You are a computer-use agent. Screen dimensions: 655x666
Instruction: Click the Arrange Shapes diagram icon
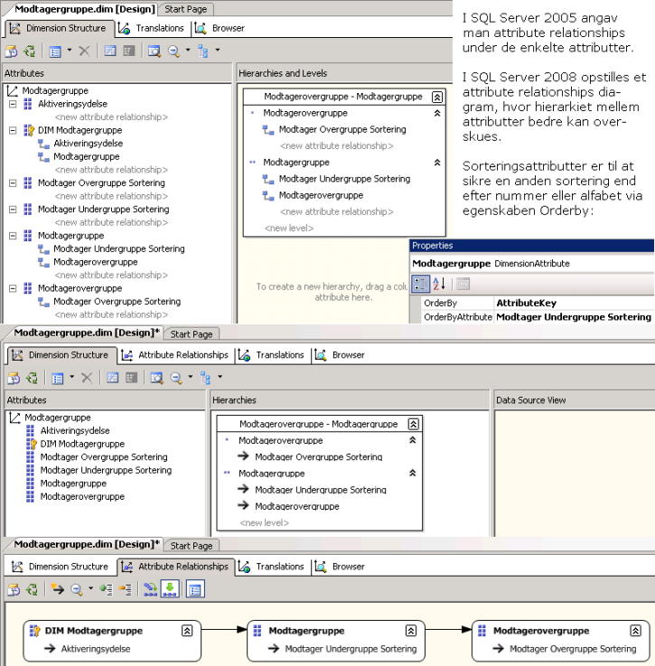coord(150,588)
